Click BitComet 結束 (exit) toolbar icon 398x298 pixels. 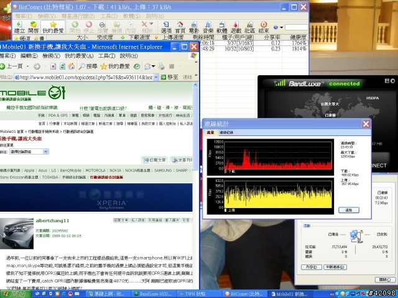pos(264,27)
